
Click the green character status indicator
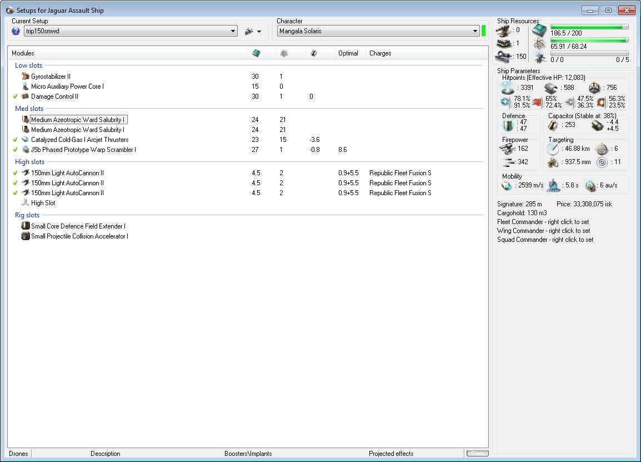pyautogui.click(x=484, y=31)
